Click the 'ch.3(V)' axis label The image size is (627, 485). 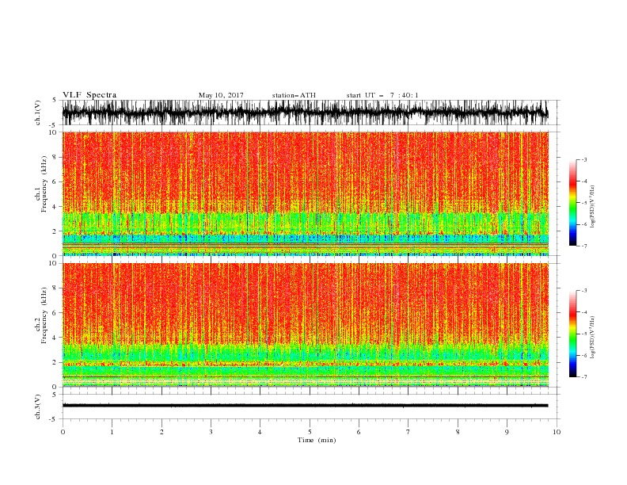(38, 407)
